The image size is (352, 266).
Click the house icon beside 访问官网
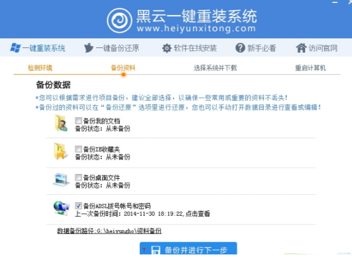301,48
